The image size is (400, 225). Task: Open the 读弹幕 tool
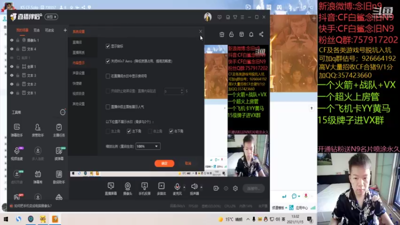coord(59,153)
